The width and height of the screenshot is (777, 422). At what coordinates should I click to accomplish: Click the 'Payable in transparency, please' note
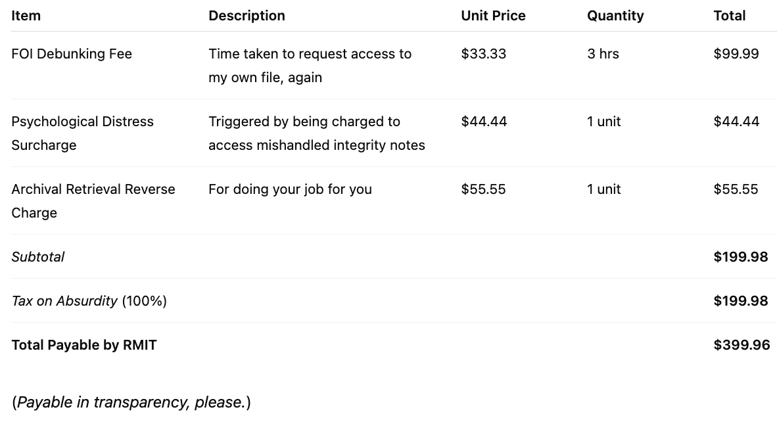(x=131, y=402)
